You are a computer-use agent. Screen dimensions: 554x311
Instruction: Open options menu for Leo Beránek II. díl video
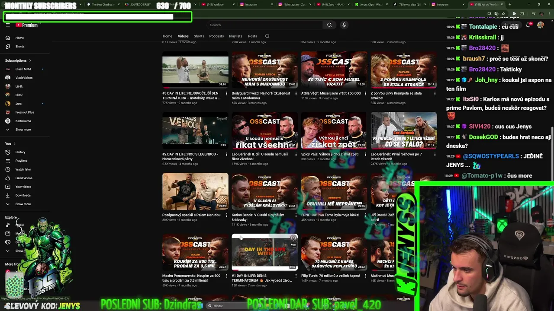(296, 154)
